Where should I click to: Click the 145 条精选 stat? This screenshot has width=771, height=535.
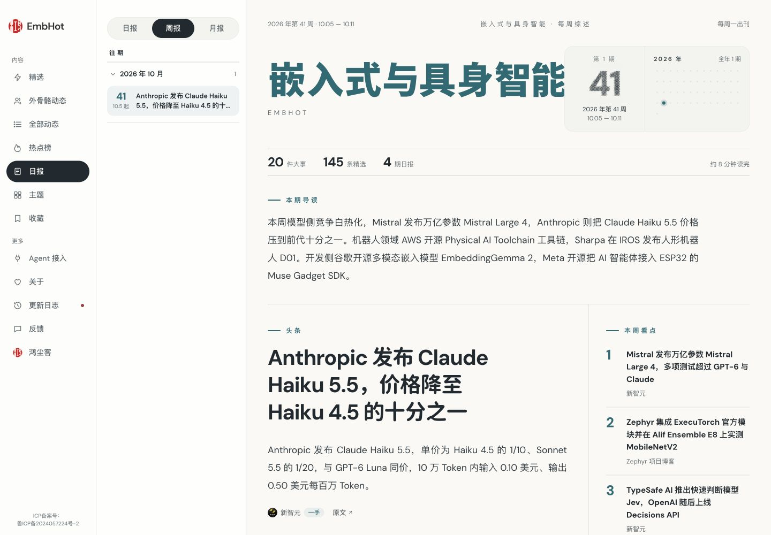point(344,162)
